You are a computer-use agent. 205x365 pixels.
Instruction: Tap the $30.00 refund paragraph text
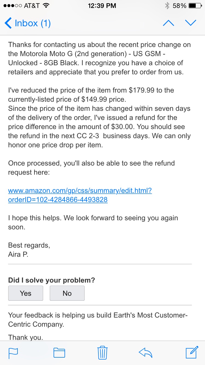(x=99, y=118)
